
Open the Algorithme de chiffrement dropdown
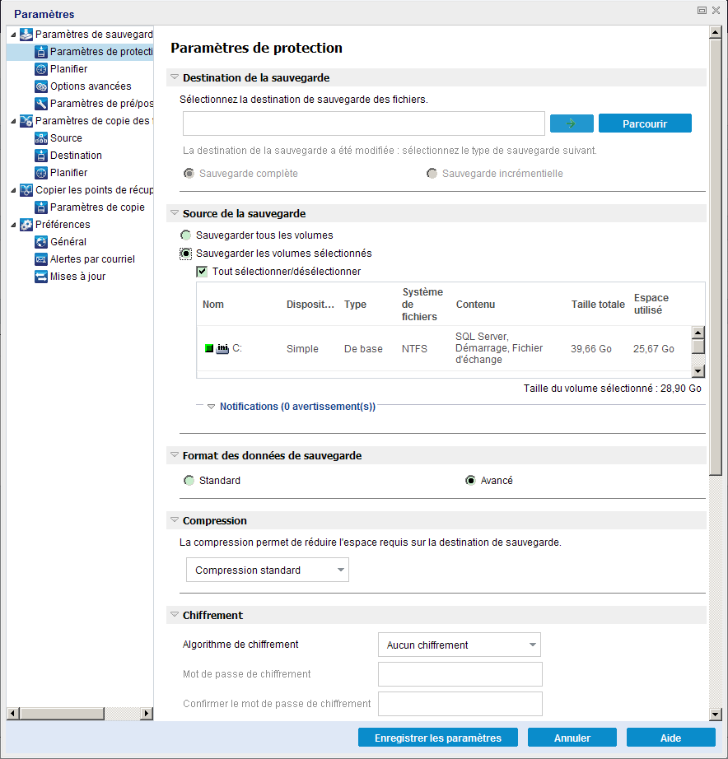tap(459, 645)
